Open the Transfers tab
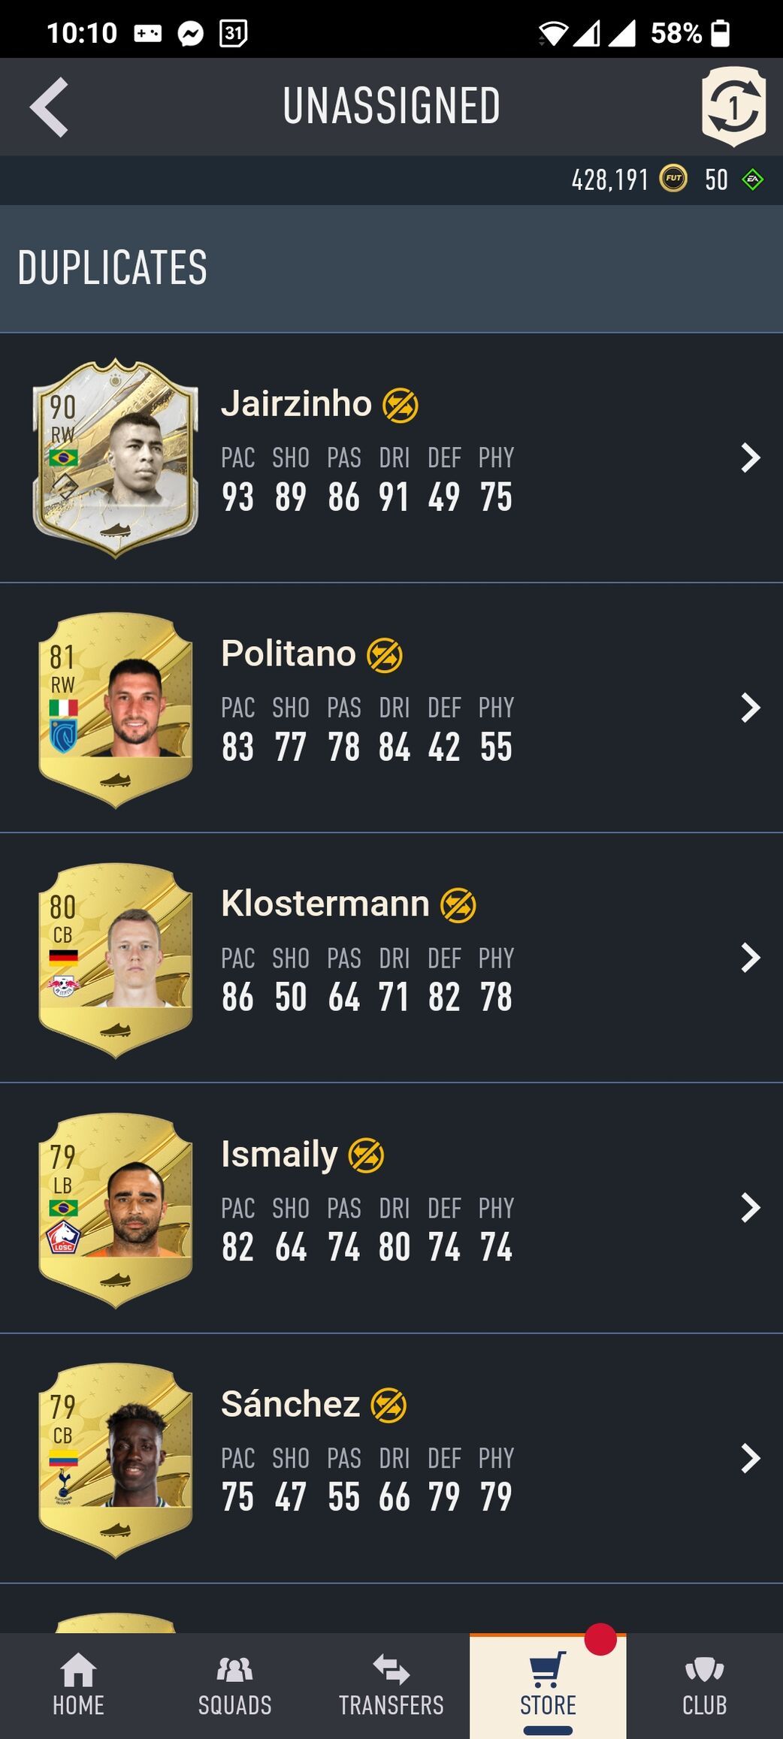This screenshot has width=783, height=1739. (391, 1685)
